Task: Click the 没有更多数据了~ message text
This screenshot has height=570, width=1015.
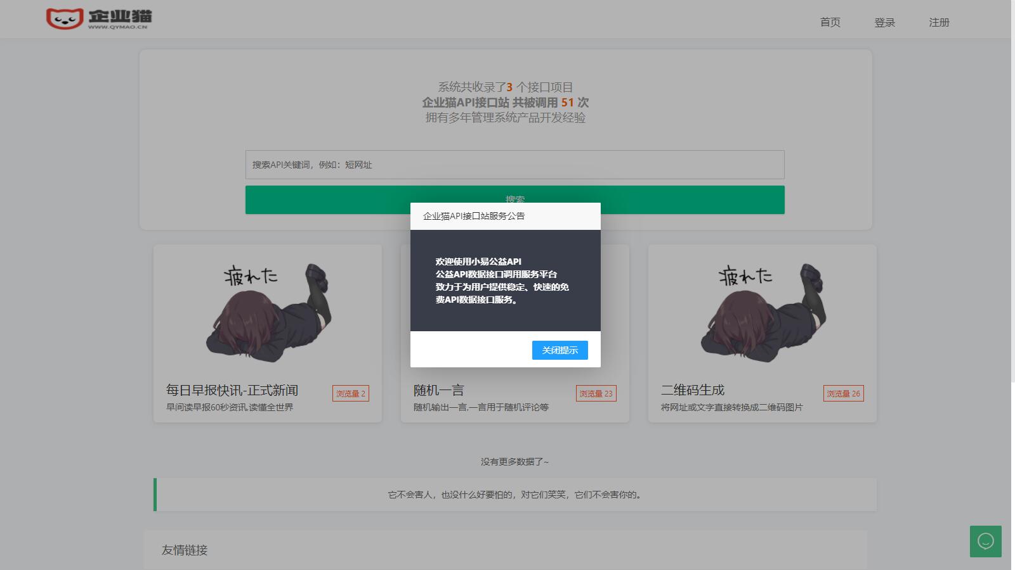Action: (x=515, y=462)
